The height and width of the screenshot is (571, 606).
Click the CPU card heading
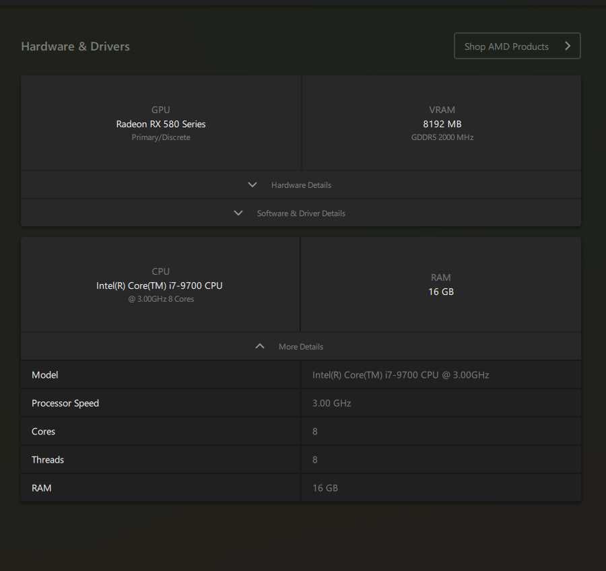click(161, 271)
